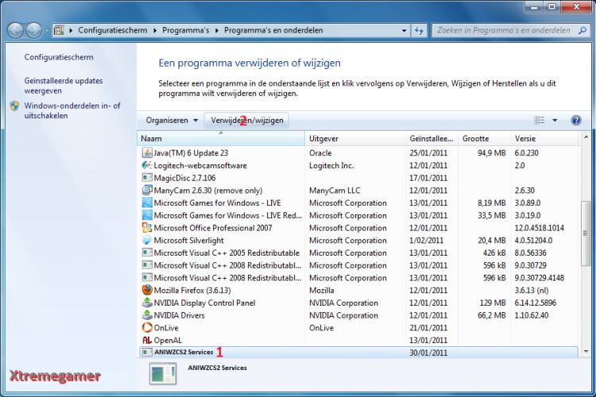The width and height of the screenshot is (596, 397).
Task: Click the ManyCam 2.6.30 icon
Action: (147, 191)
